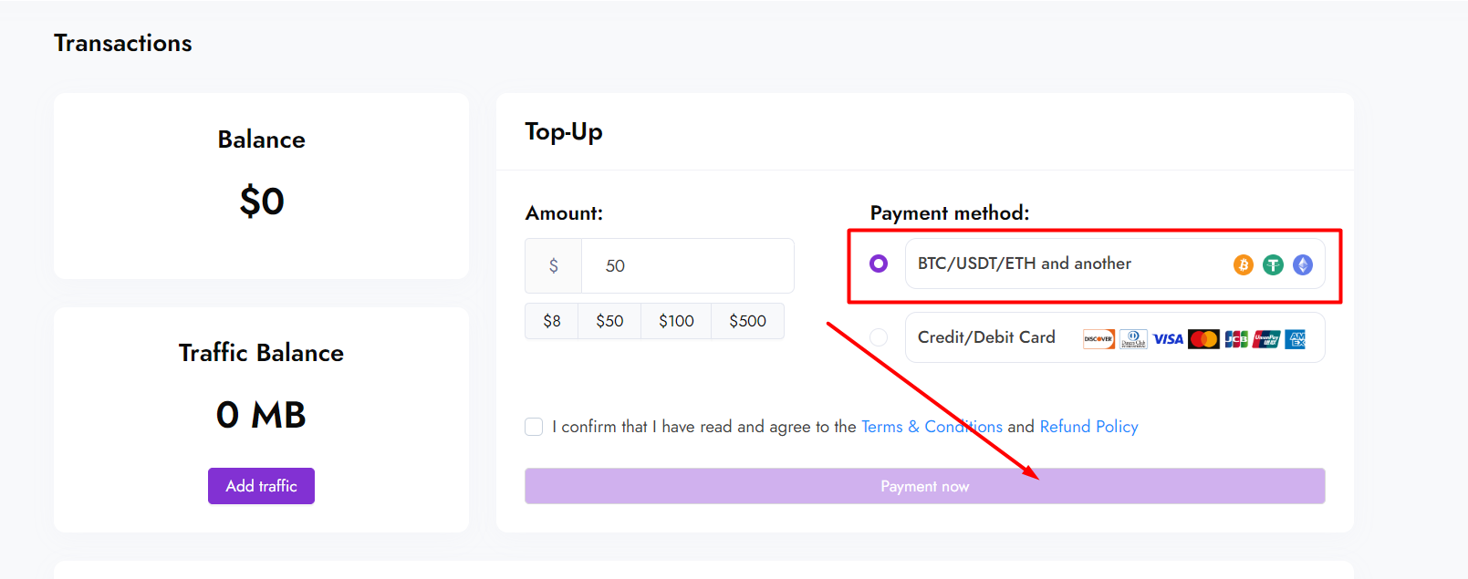
Task: Choose the $50 preset amount
Action: click(609, 321)
